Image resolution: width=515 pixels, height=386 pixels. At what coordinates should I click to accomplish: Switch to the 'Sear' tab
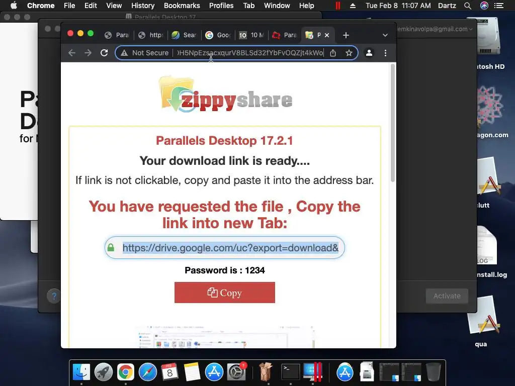[184, 35]
